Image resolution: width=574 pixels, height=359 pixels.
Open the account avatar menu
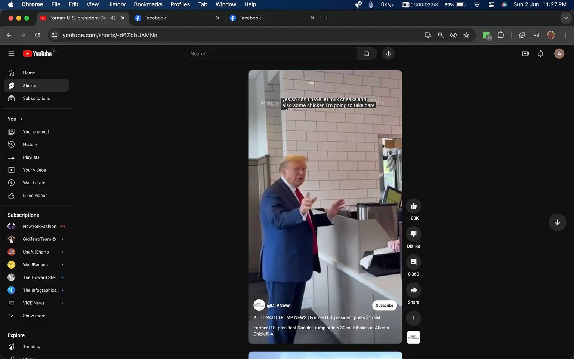(559, 53)
